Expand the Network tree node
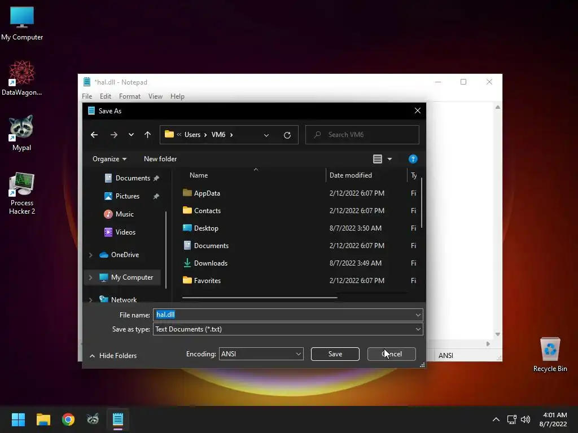 [91, 300]
